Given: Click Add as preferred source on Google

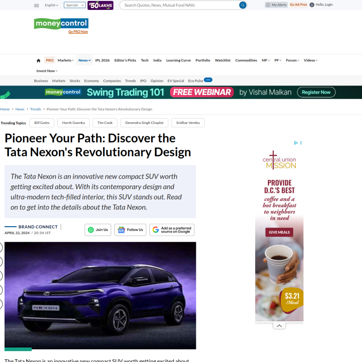Looking at the screenshot, I should [x=172, y=230].
